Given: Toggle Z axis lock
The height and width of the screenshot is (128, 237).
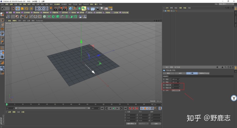Looking at the screenshot, I should (x=46, y=9).
